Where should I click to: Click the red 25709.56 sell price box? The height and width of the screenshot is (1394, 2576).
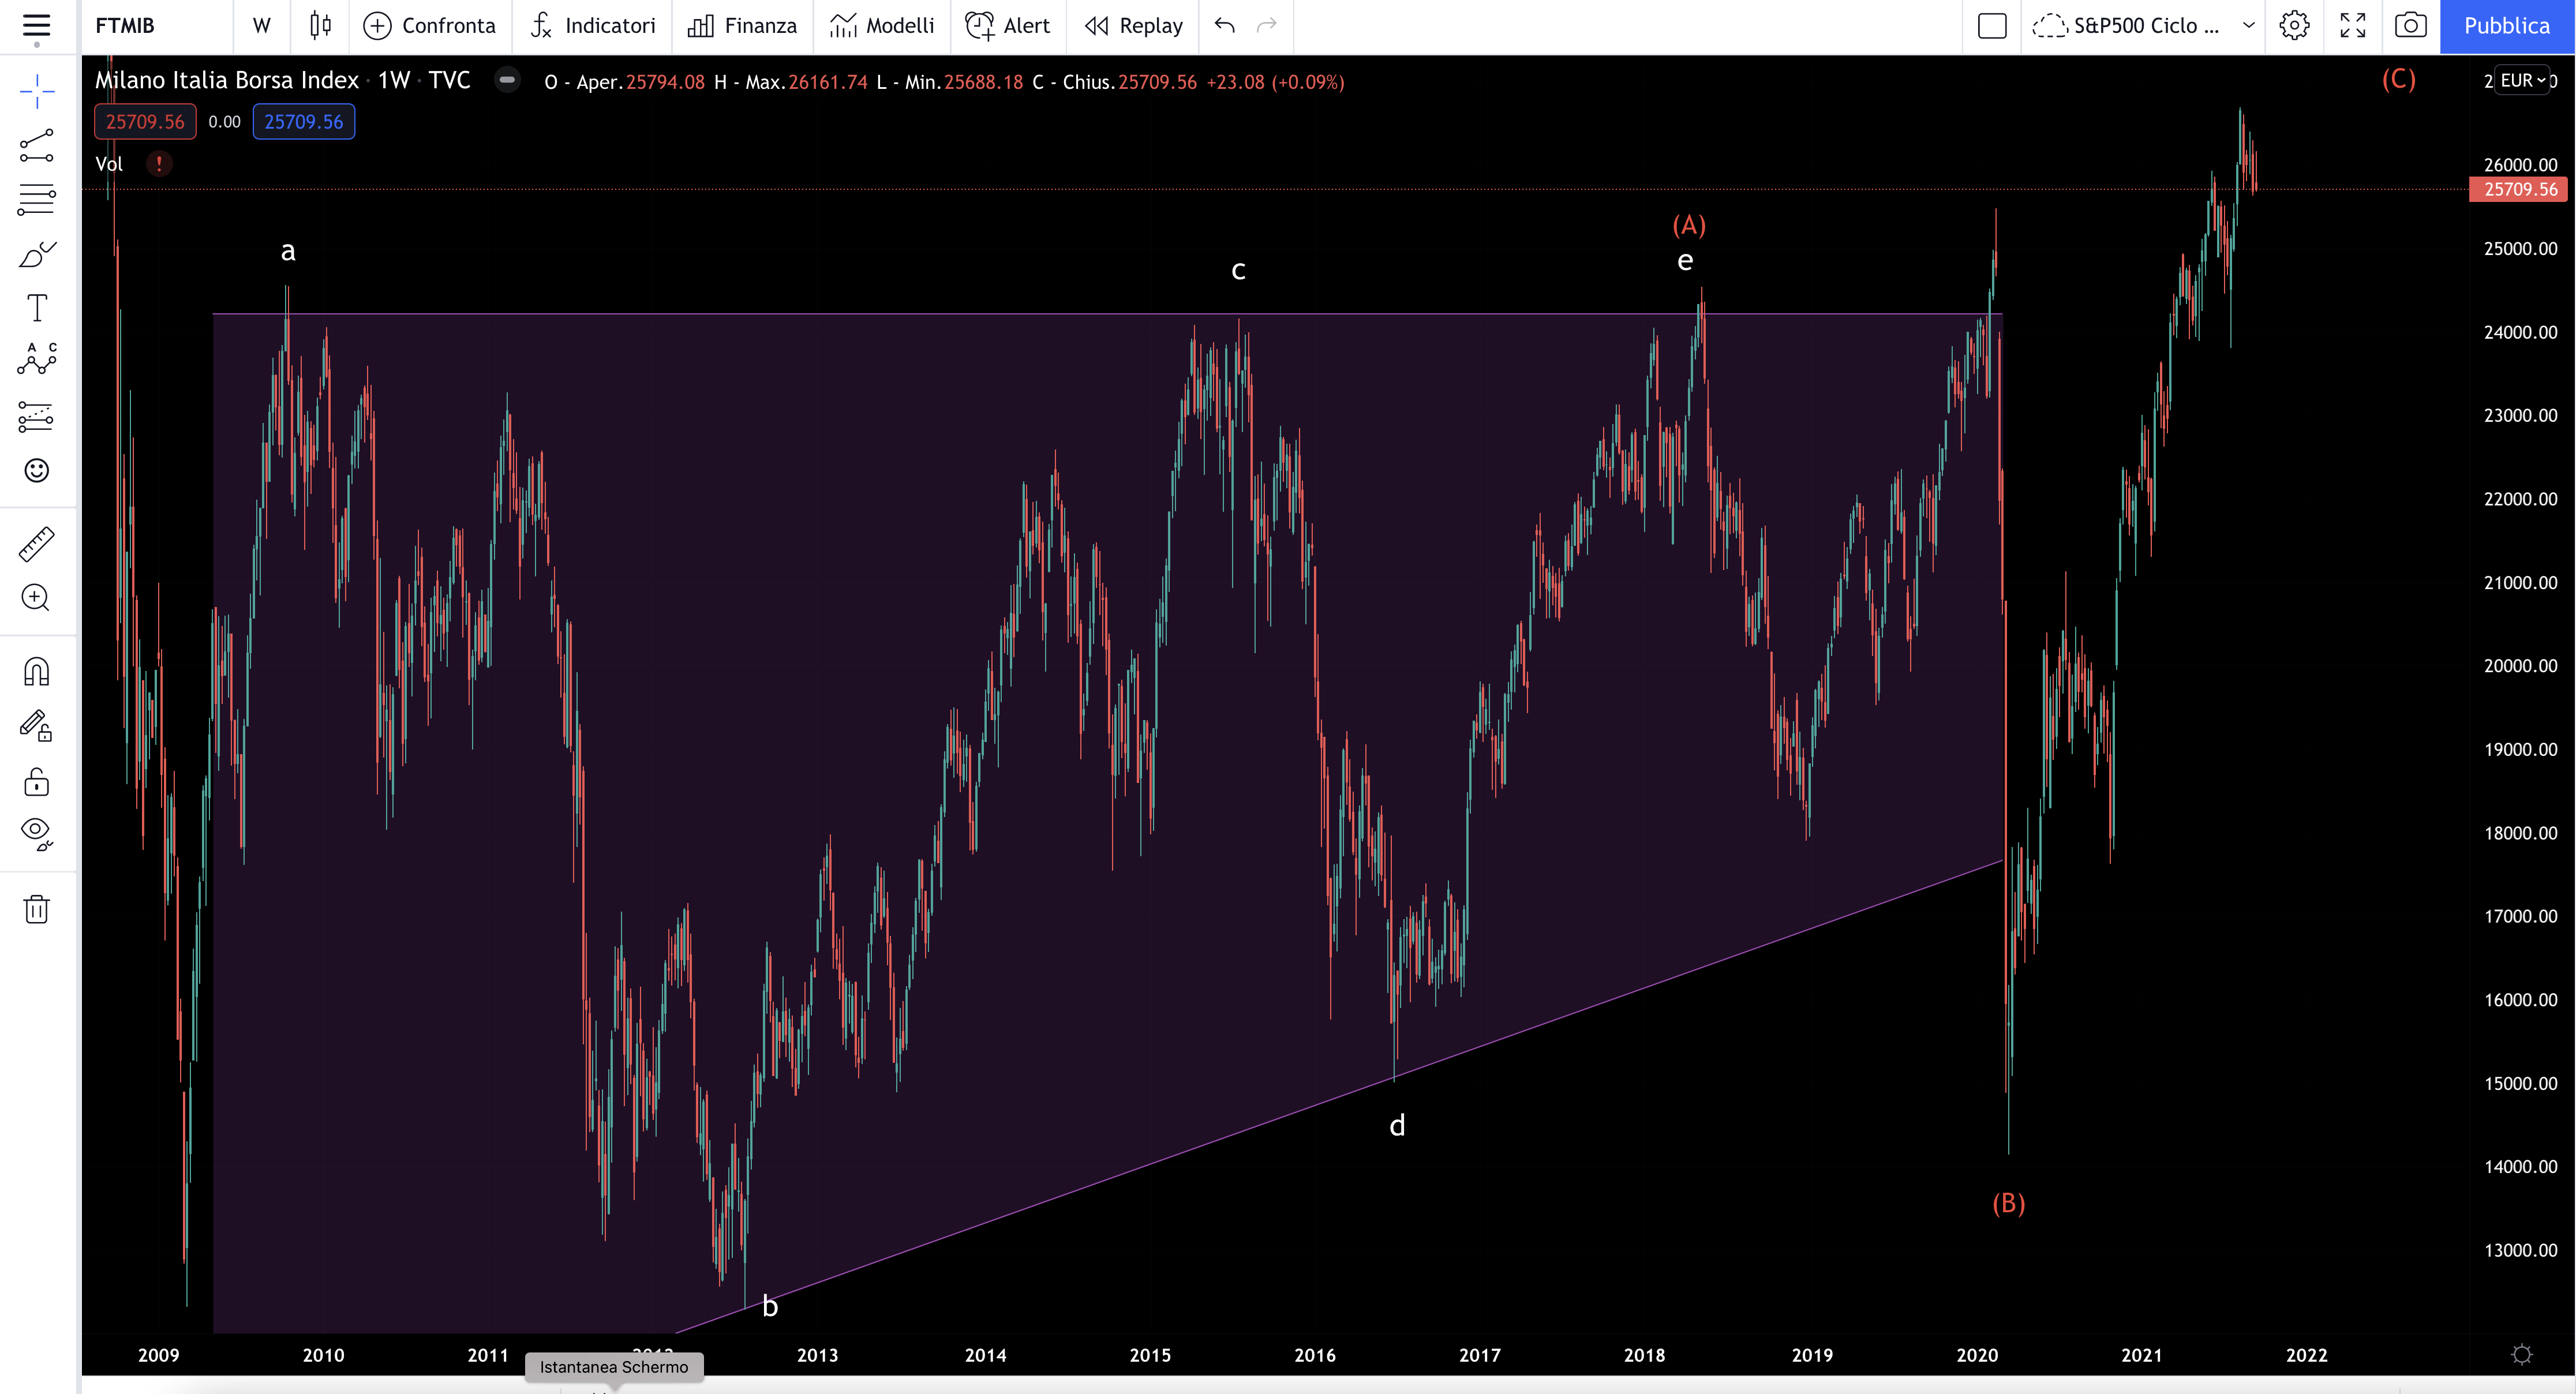145,122
